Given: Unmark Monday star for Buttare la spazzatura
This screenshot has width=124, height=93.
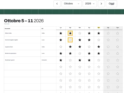Looking at the screenshot, I should 61,53.
